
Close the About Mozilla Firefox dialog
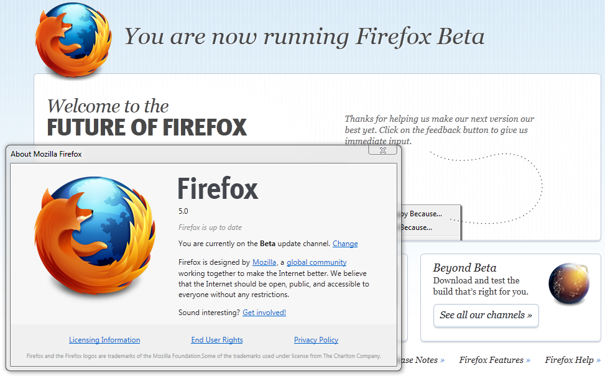(x=383, y=150)
